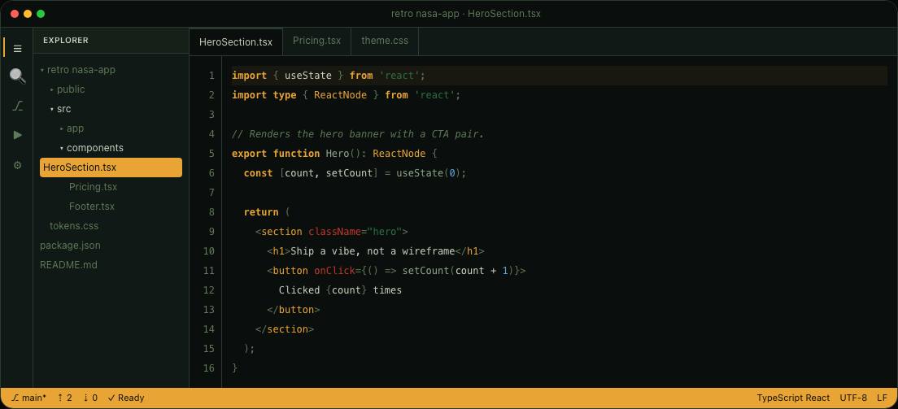Expand the app folder
The height and width of the screenshot is (409, 898).
72,128
